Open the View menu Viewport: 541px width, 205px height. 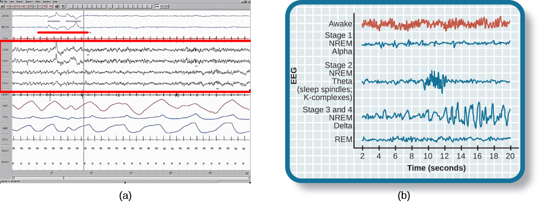point(12,2)
